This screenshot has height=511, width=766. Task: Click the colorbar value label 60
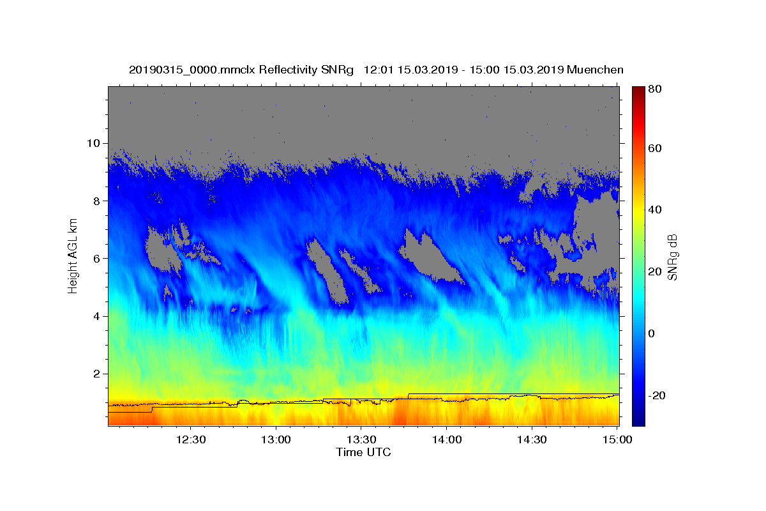click(656, 148)
